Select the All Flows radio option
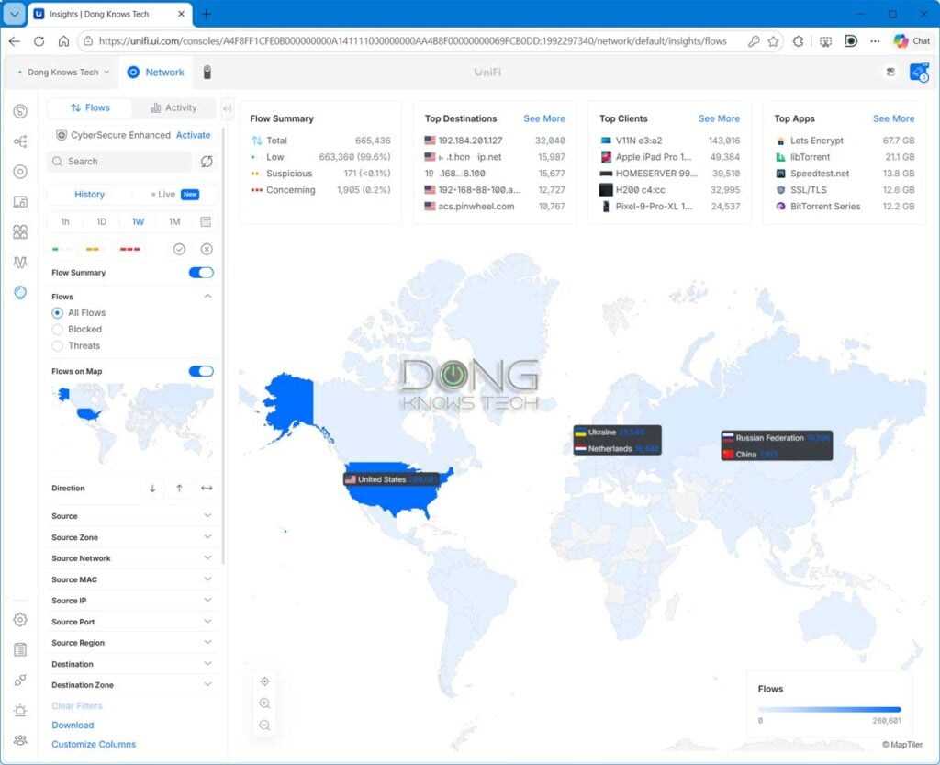This screenshot has width=940, height=765. tap(58, 313)
